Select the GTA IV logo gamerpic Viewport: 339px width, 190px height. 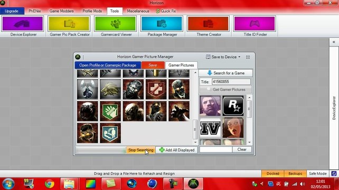pos(210,128)
